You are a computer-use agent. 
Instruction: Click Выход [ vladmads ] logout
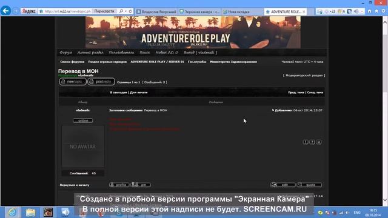[x=201, y=53]
